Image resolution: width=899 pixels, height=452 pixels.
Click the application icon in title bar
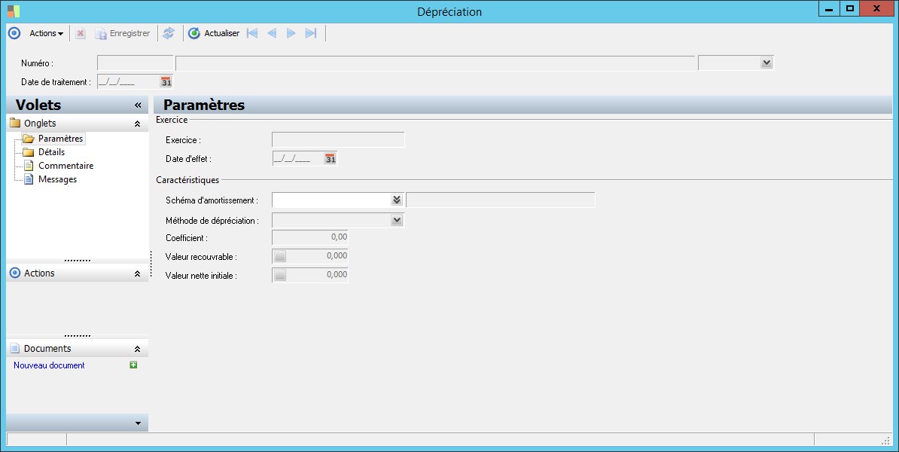tap(14, 11)
